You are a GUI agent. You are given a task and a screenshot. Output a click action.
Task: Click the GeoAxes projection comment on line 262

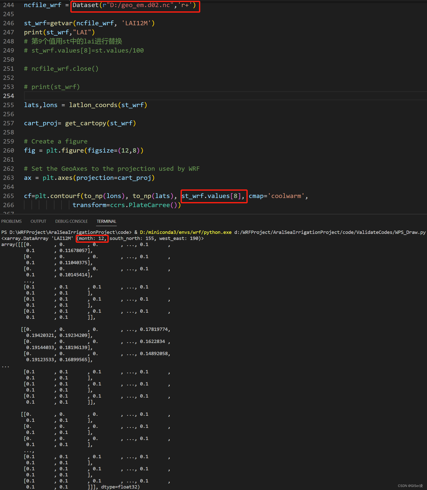[112, 169]
